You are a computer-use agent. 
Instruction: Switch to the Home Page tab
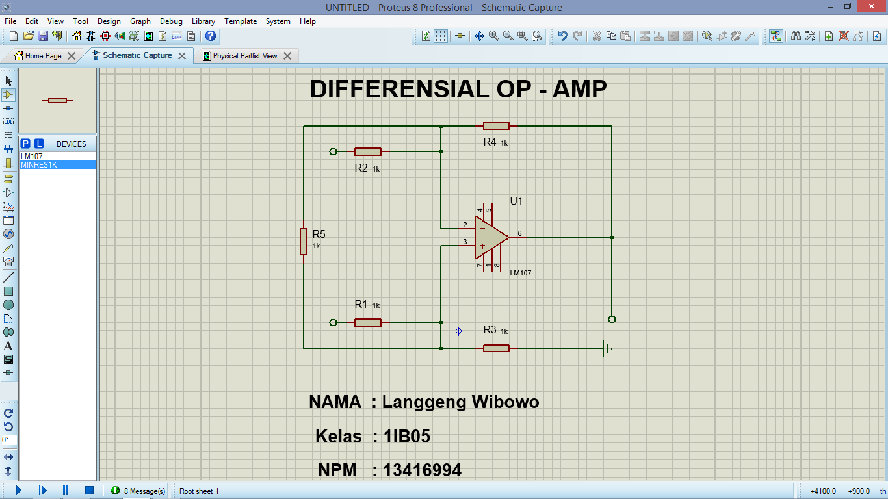tap(42, 56)
